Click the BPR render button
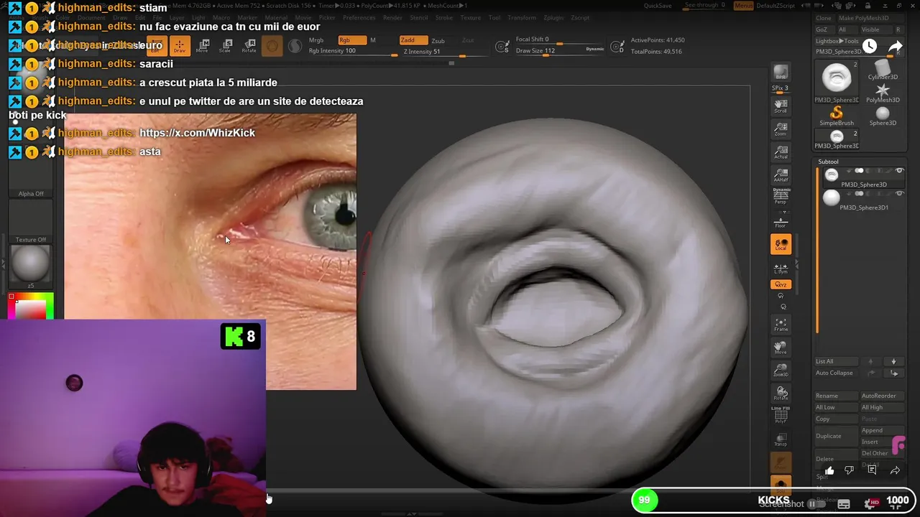 click(x=781, y=73)
